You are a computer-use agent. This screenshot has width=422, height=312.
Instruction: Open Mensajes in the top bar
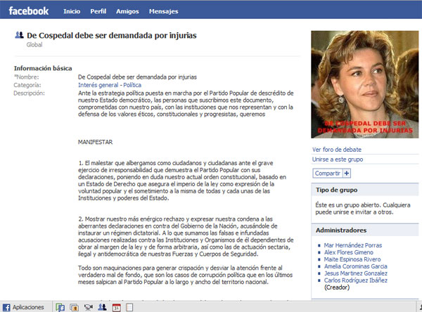coord(163,11)
